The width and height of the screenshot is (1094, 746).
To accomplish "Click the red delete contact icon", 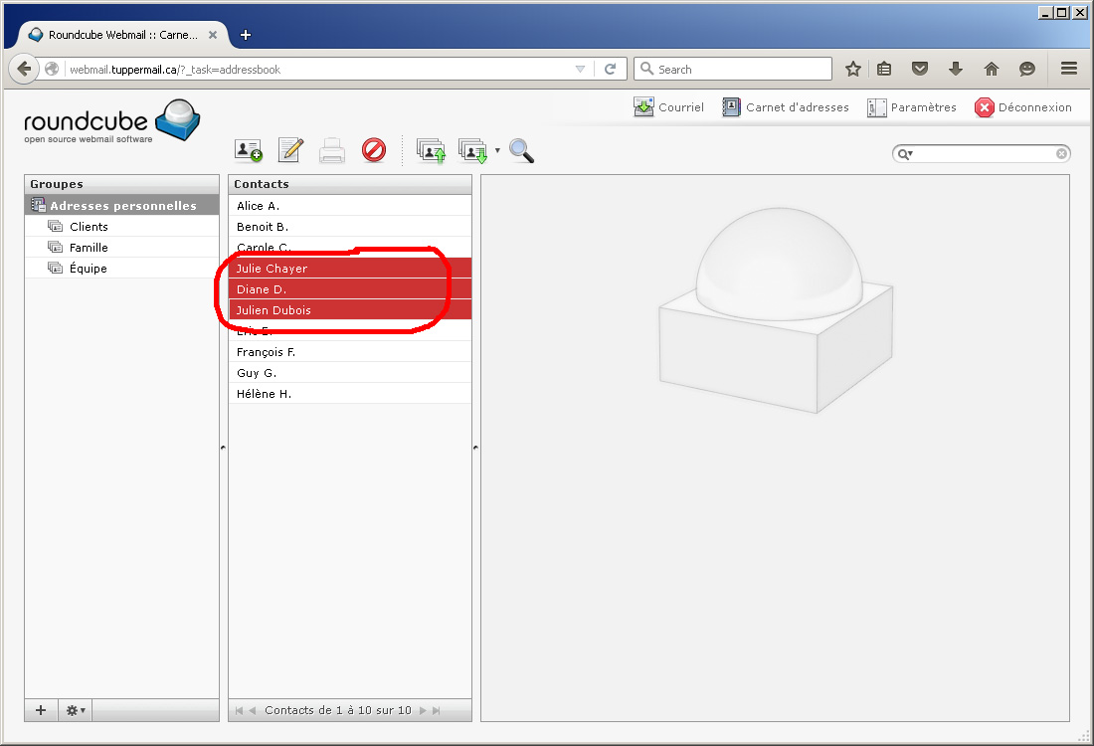I will coord(373,150).
